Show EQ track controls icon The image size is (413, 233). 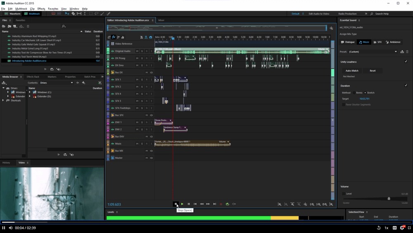pos(123,37)
